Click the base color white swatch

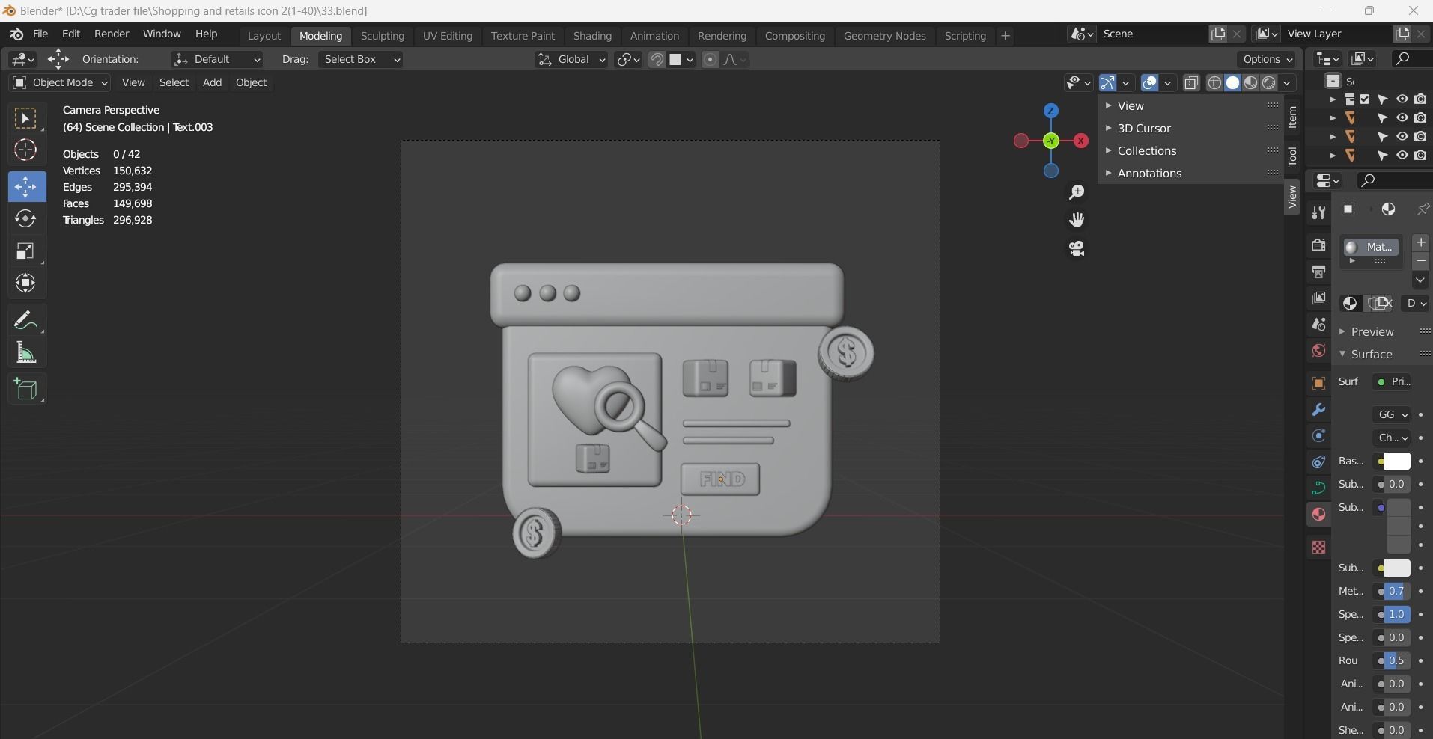[1396, 462]
